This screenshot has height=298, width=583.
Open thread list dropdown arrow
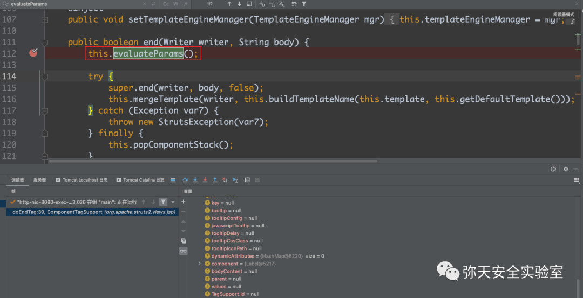[173, 202]
